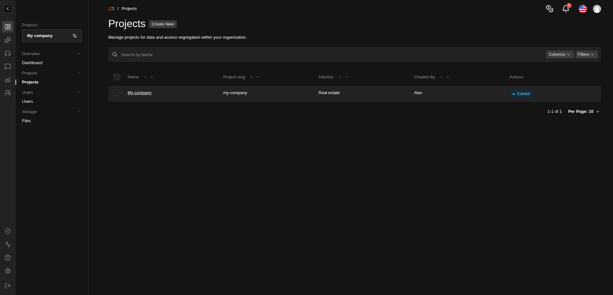This screenshot has width=613, height=295.
Task: Open the user avatar menu
Action: coord(597,9)
